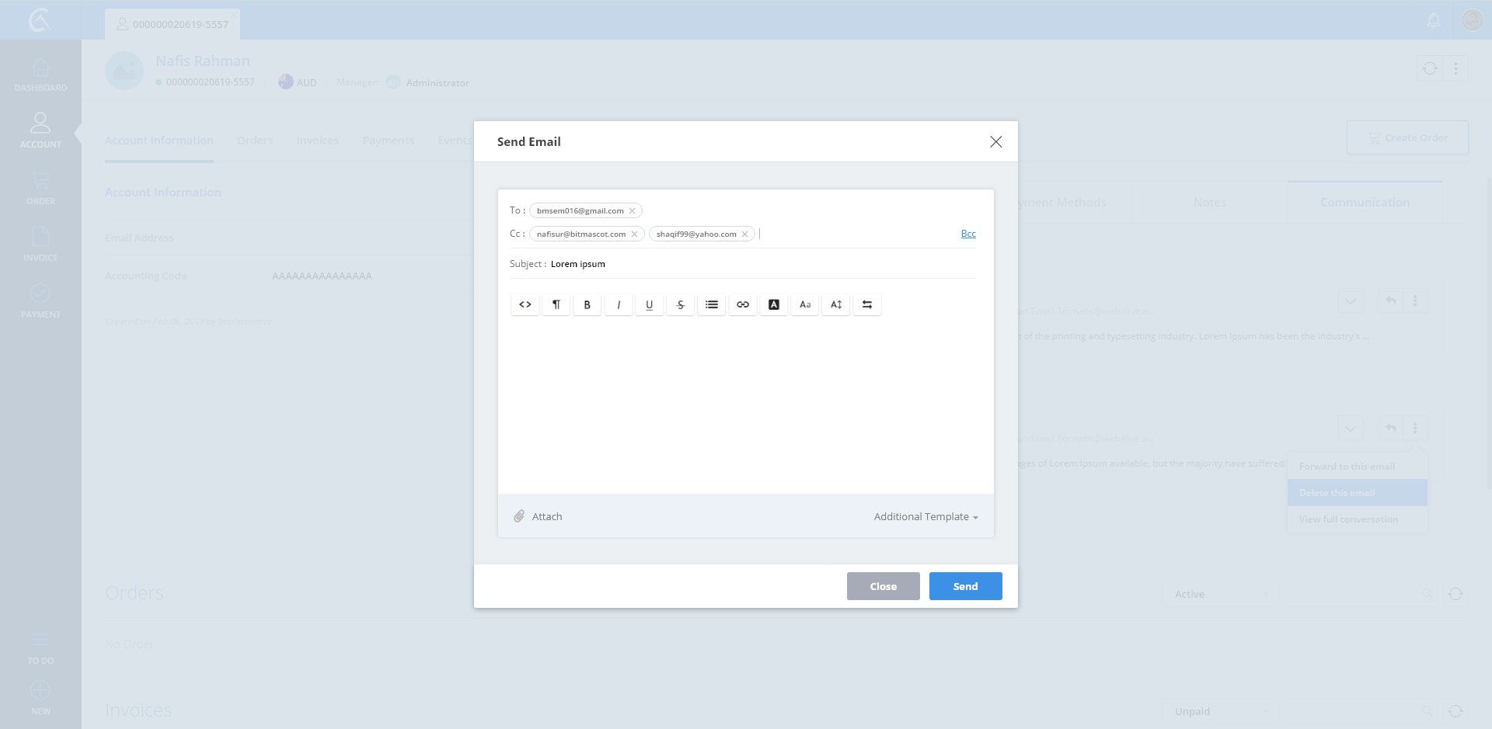
Task: Open paragraph format options
Action: tap(556, 304)
